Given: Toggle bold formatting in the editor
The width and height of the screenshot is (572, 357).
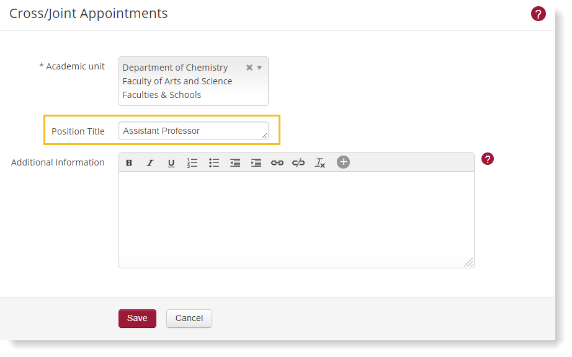Looking at the screenshot, I should point(129,163).
